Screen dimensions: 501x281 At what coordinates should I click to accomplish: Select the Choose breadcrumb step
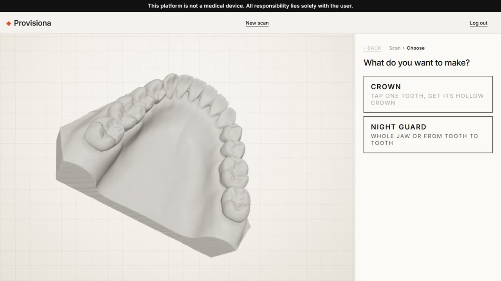[x=416, y=48]
